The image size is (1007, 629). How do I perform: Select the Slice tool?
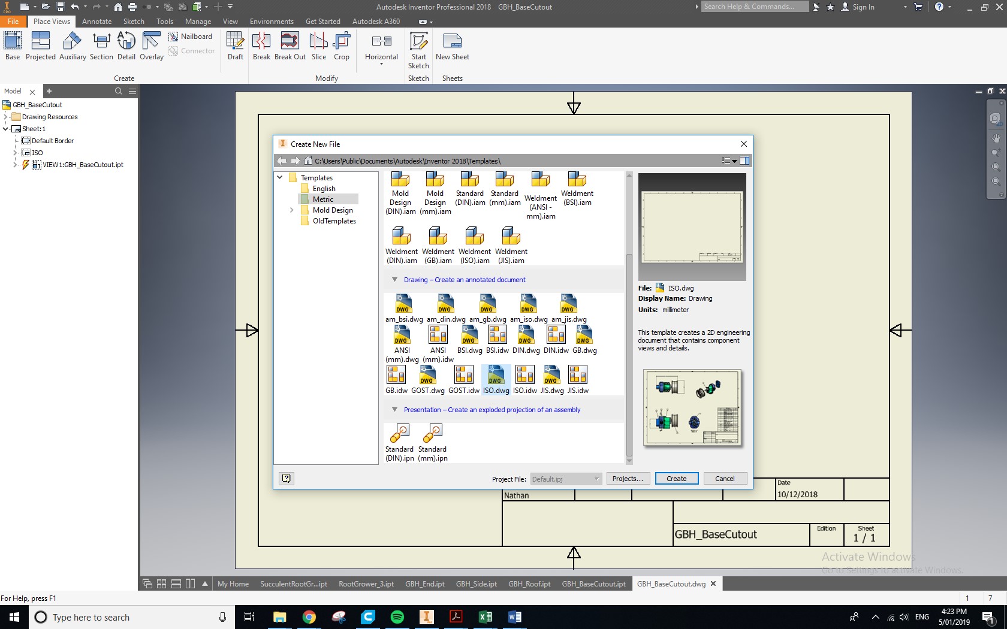319,46
